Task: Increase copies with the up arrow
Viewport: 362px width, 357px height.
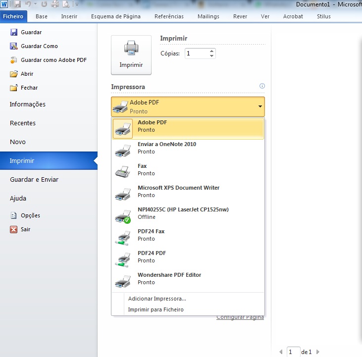Action: (x=212, y=51)
